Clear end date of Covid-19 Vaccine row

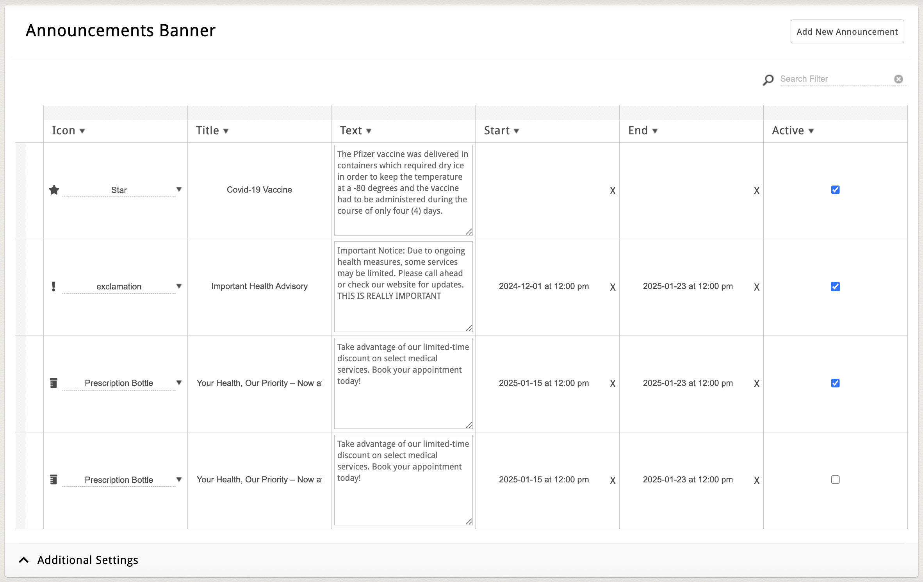point(756,191)
